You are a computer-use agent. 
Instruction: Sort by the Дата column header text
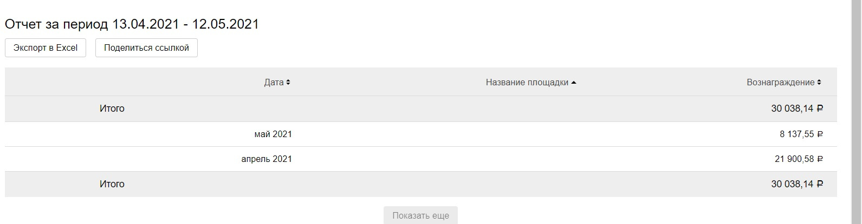(274, 83)
